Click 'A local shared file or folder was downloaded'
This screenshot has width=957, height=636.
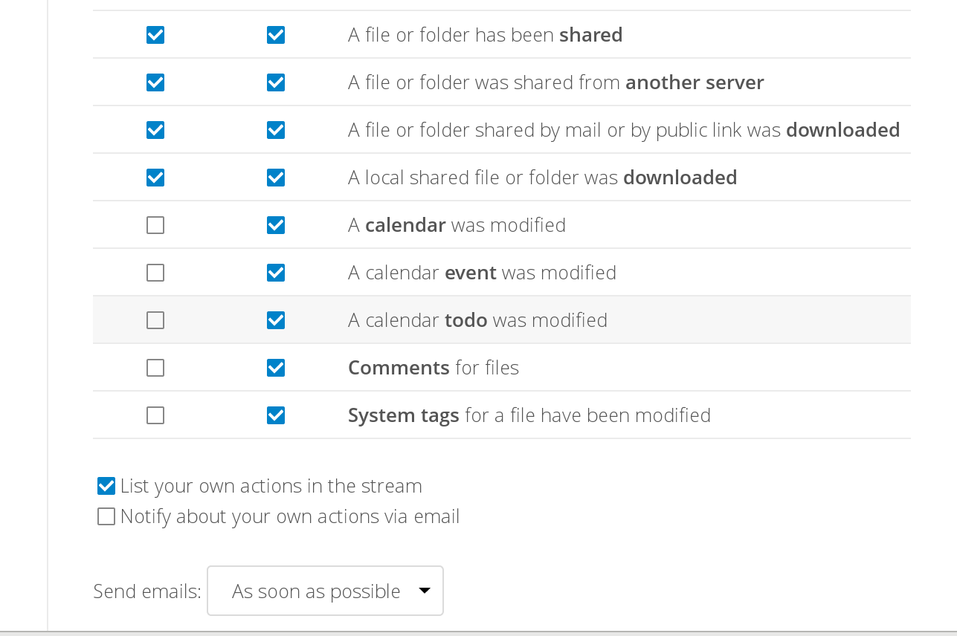tap(543, 178)
